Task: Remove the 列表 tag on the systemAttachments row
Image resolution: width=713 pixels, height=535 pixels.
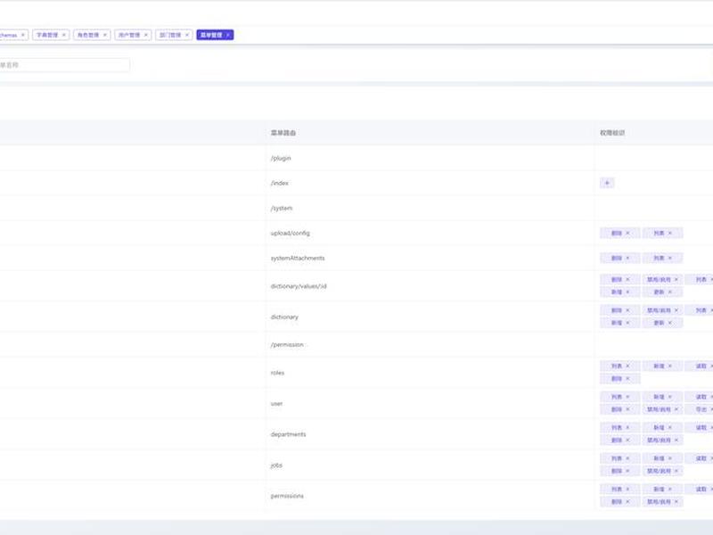Action: tap(670, 258)
